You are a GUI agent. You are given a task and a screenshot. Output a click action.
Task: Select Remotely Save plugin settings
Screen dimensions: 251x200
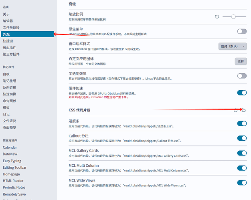tap(14, 194)
